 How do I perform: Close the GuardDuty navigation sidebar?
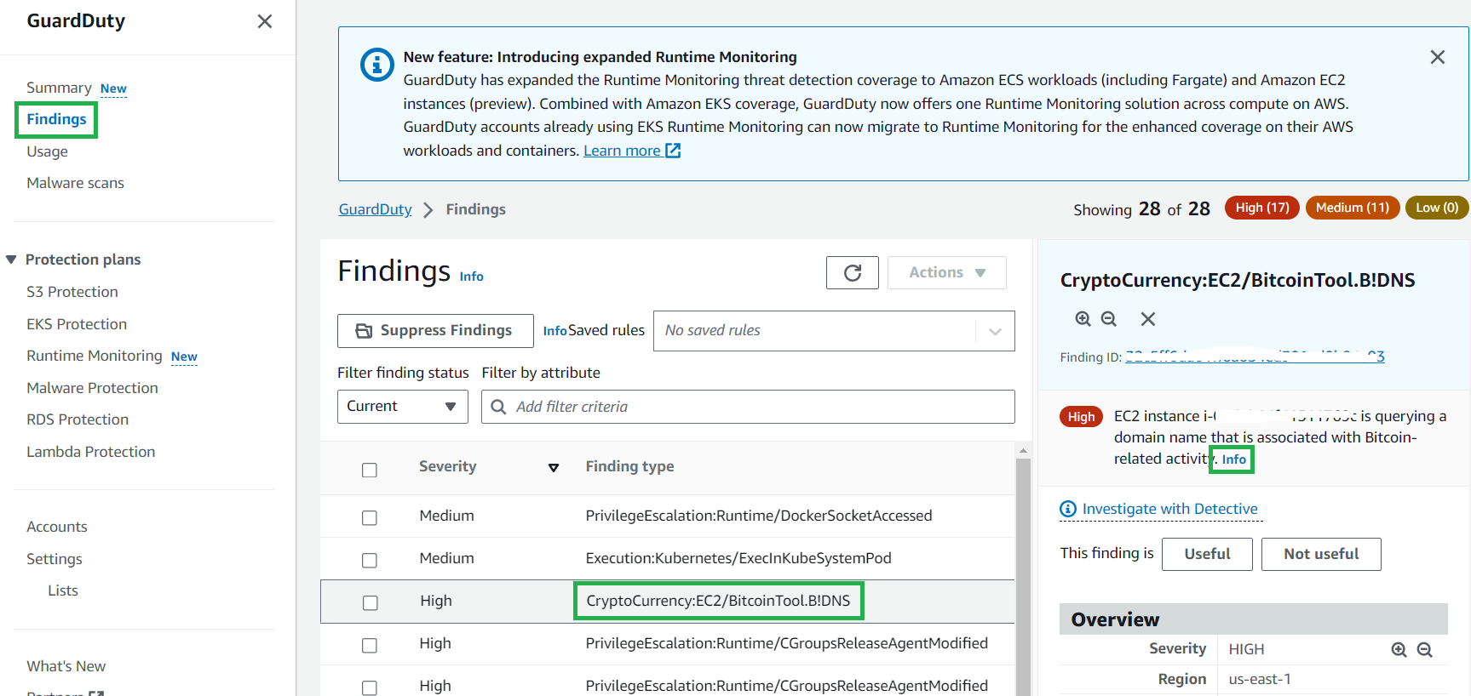click(265, 21)
